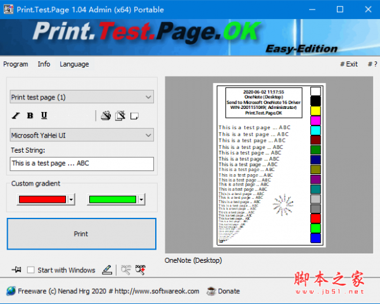This screenshot has height=304, width=380.
Task: Click the Test String: label
Action: [28, 150]
